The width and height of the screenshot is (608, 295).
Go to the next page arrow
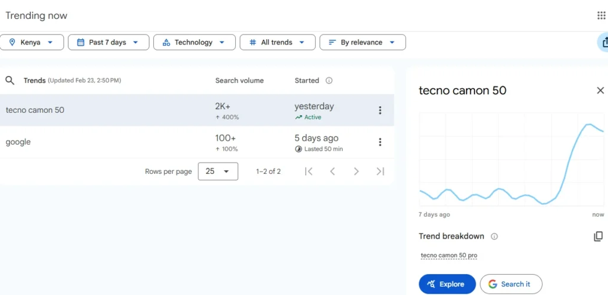pyautogui.click(x=356, y=172)
